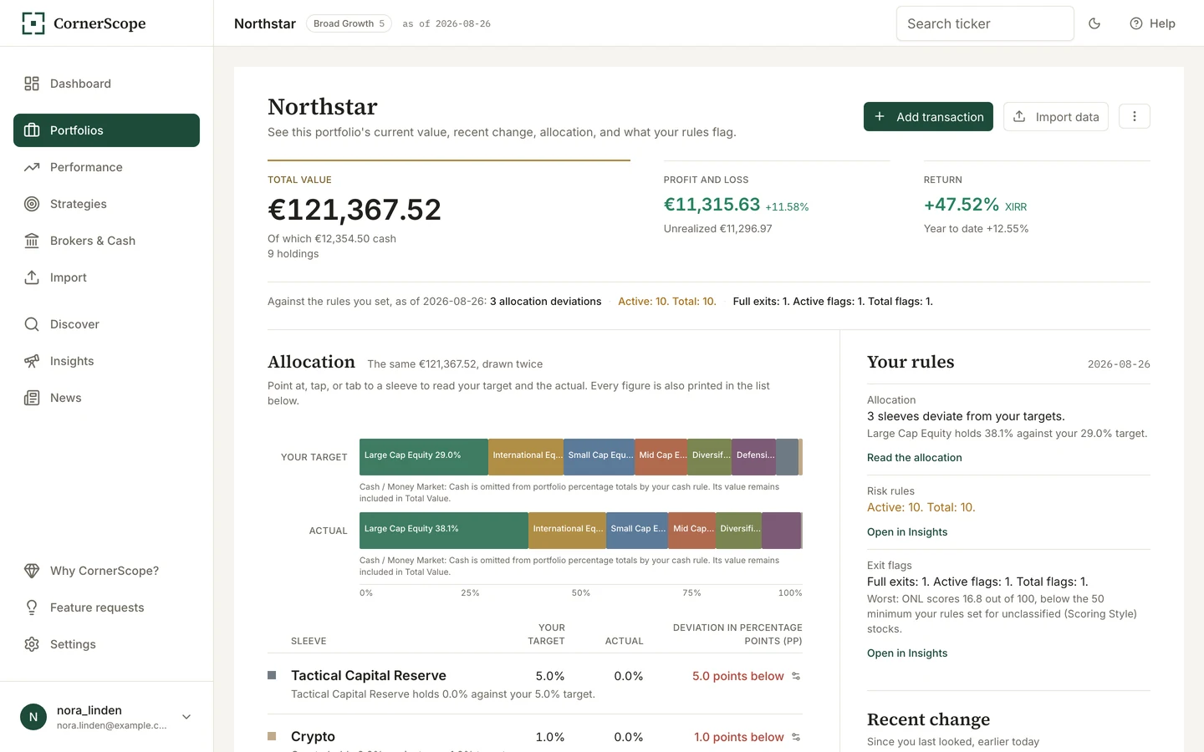Select Defensive segment in Your Target bar
Image resolution: width=1204 pixels, height=752 pixels.
[754, 457]
